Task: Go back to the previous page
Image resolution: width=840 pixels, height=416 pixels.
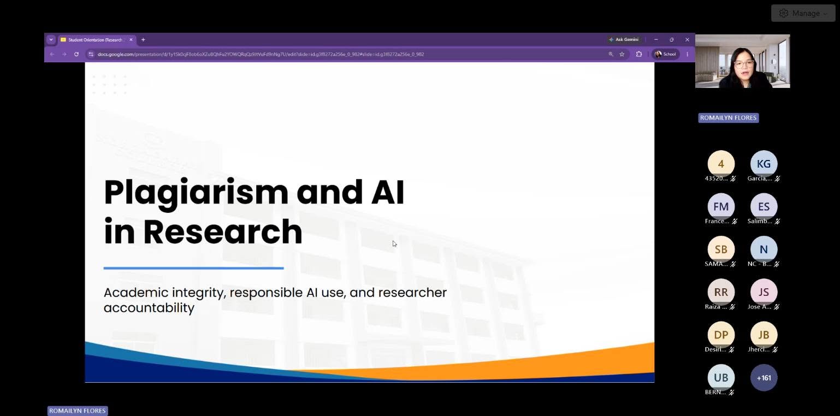Action: pos(52,54)
